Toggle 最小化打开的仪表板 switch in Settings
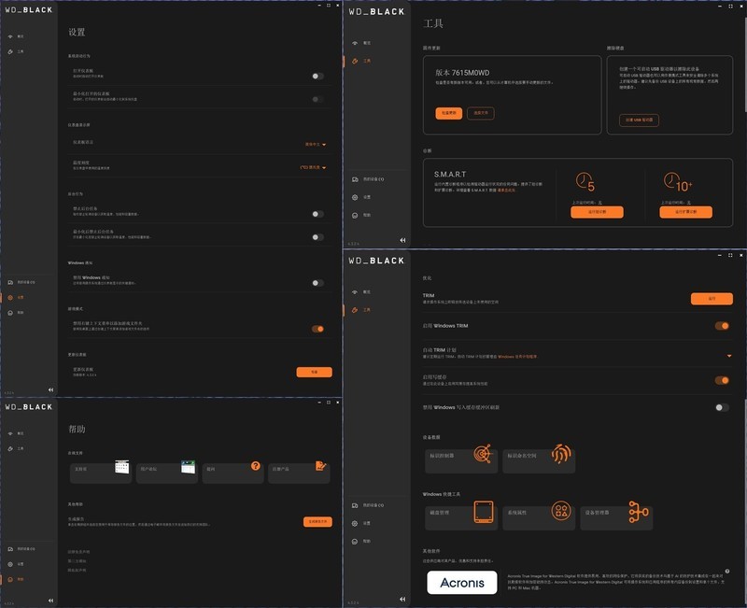 click(317, 100)
